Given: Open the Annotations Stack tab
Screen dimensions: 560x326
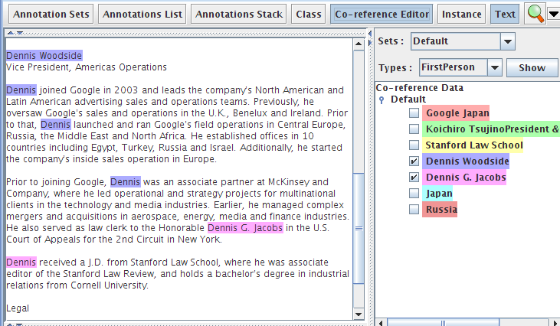Looking at the screenshot, I should click(x=238, y=14).
